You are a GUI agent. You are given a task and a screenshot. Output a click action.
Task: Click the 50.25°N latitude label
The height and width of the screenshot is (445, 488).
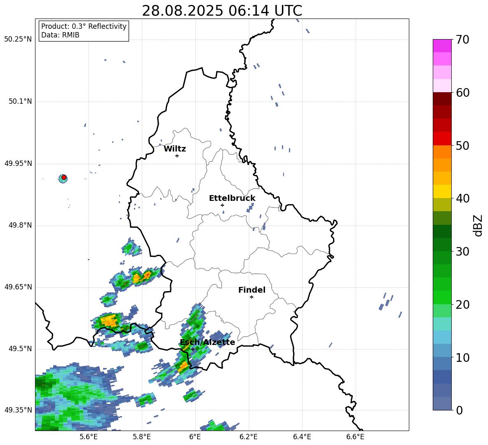coord(18,40)
